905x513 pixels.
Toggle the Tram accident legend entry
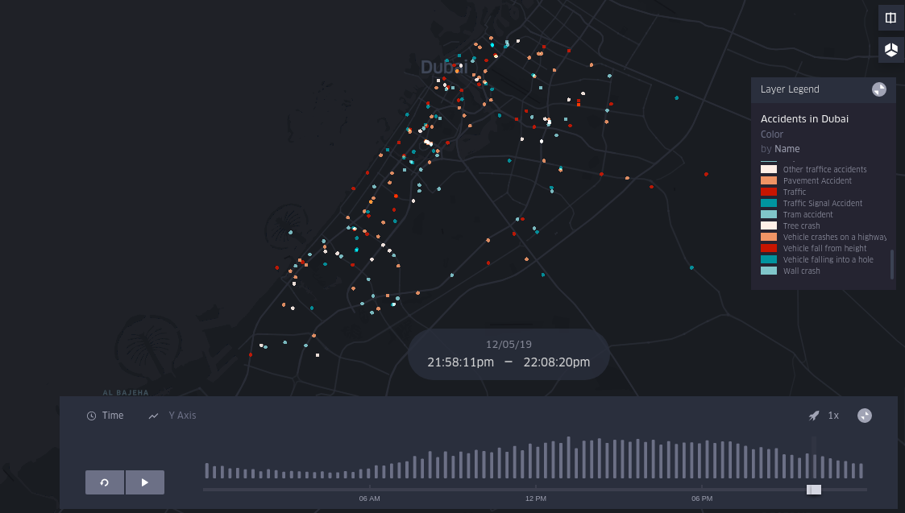coord(768,214)
